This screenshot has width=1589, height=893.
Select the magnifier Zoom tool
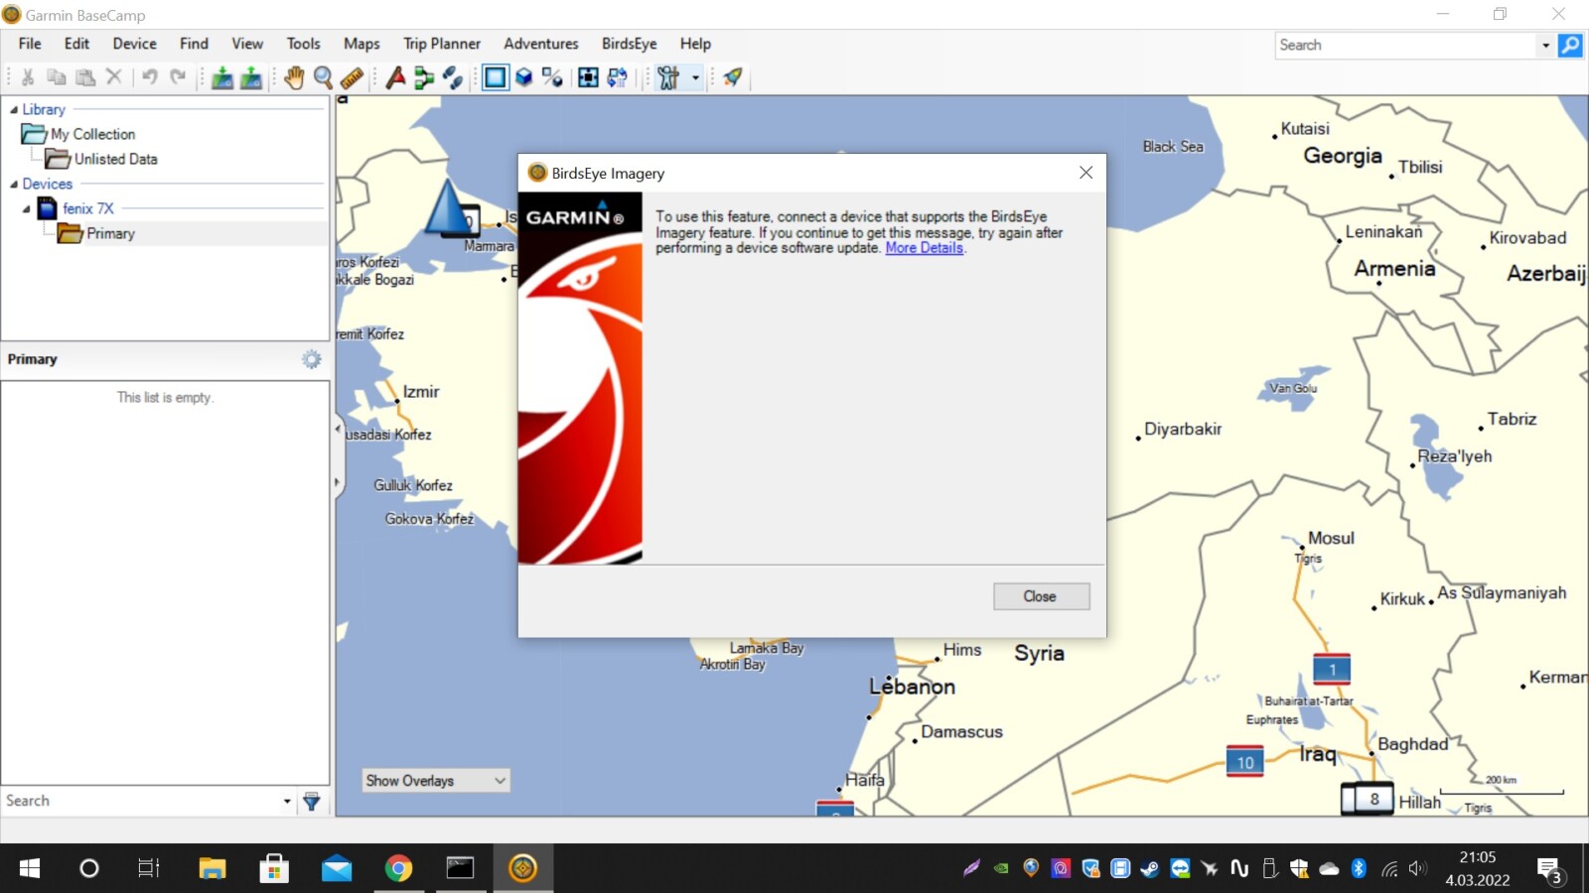point(323,77)
